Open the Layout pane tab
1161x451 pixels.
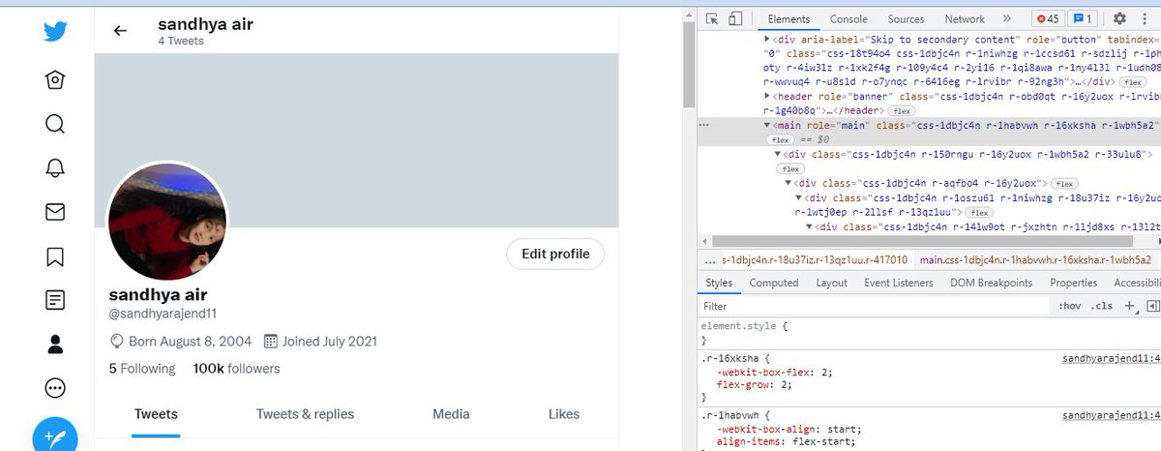tap(831, 283)
